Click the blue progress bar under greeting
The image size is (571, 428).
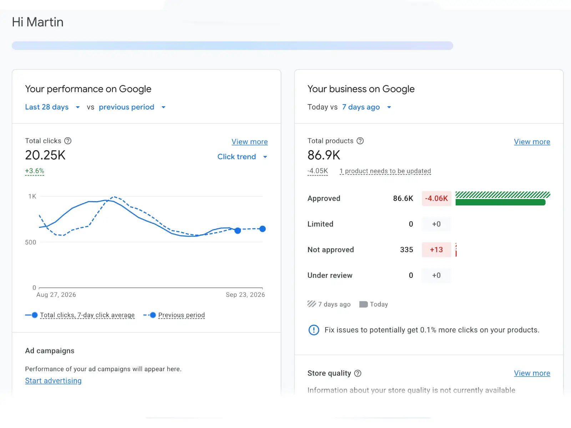[x=232, y=46]
